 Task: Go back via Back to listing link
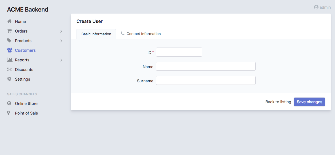point(278,102)
